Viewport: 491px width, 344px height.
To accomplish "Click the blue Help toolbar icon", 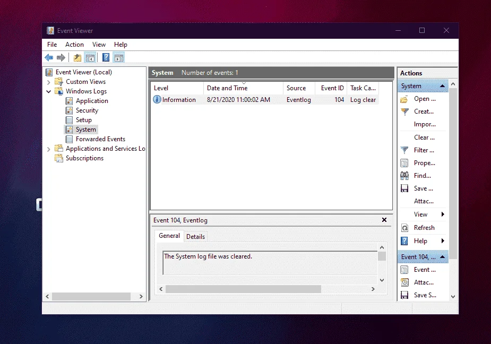I will click(x=106, y=57).
